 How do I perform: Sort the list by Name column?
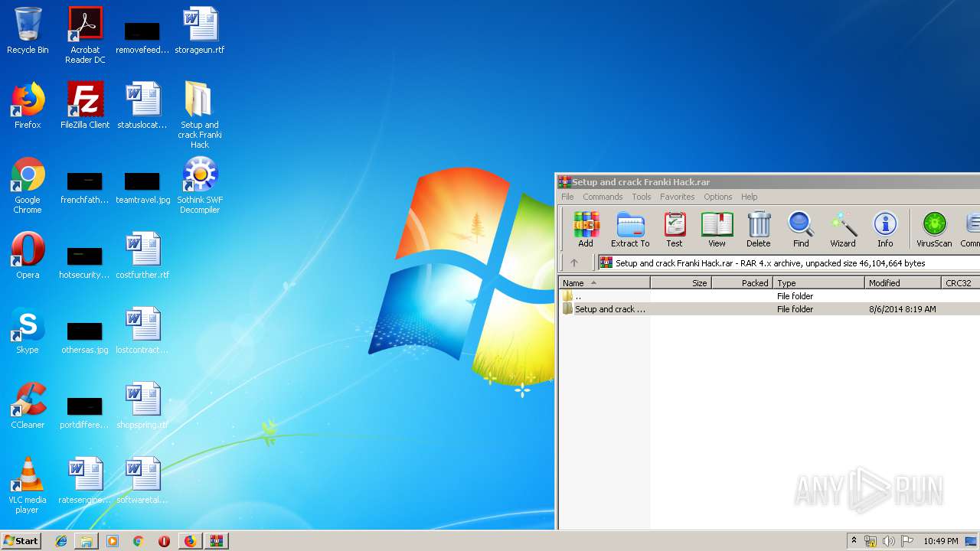click(605, 283)
